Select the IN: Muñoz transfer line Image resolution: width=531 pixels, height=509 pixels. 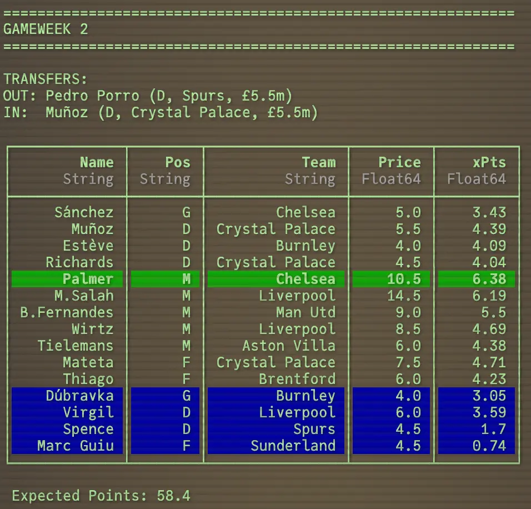[x=161, y=112]
